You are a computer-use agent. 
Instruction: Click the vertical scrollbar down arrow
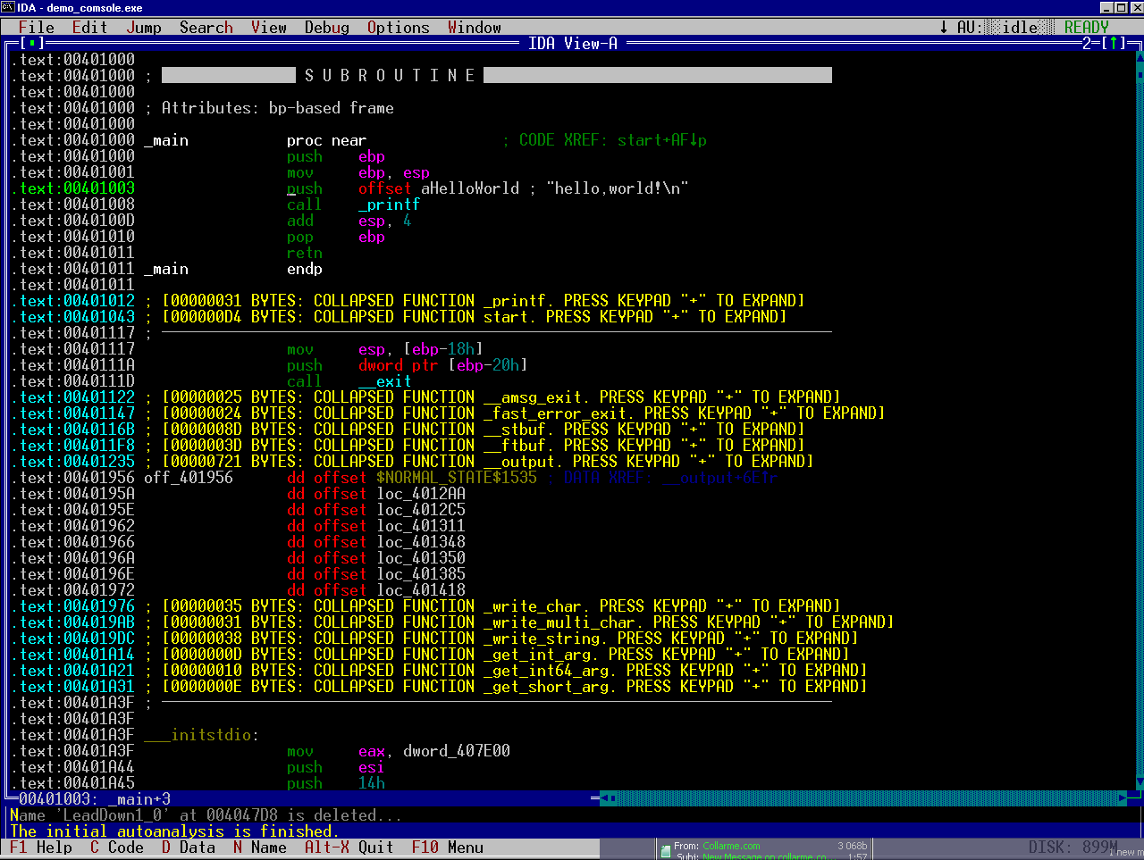(x=1140, y=783)
